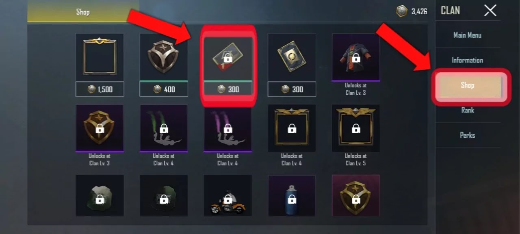Select the locked gold frame at Clan Lv. 4
The width and height of the screenshot is (520, 234).
[292, 128]
